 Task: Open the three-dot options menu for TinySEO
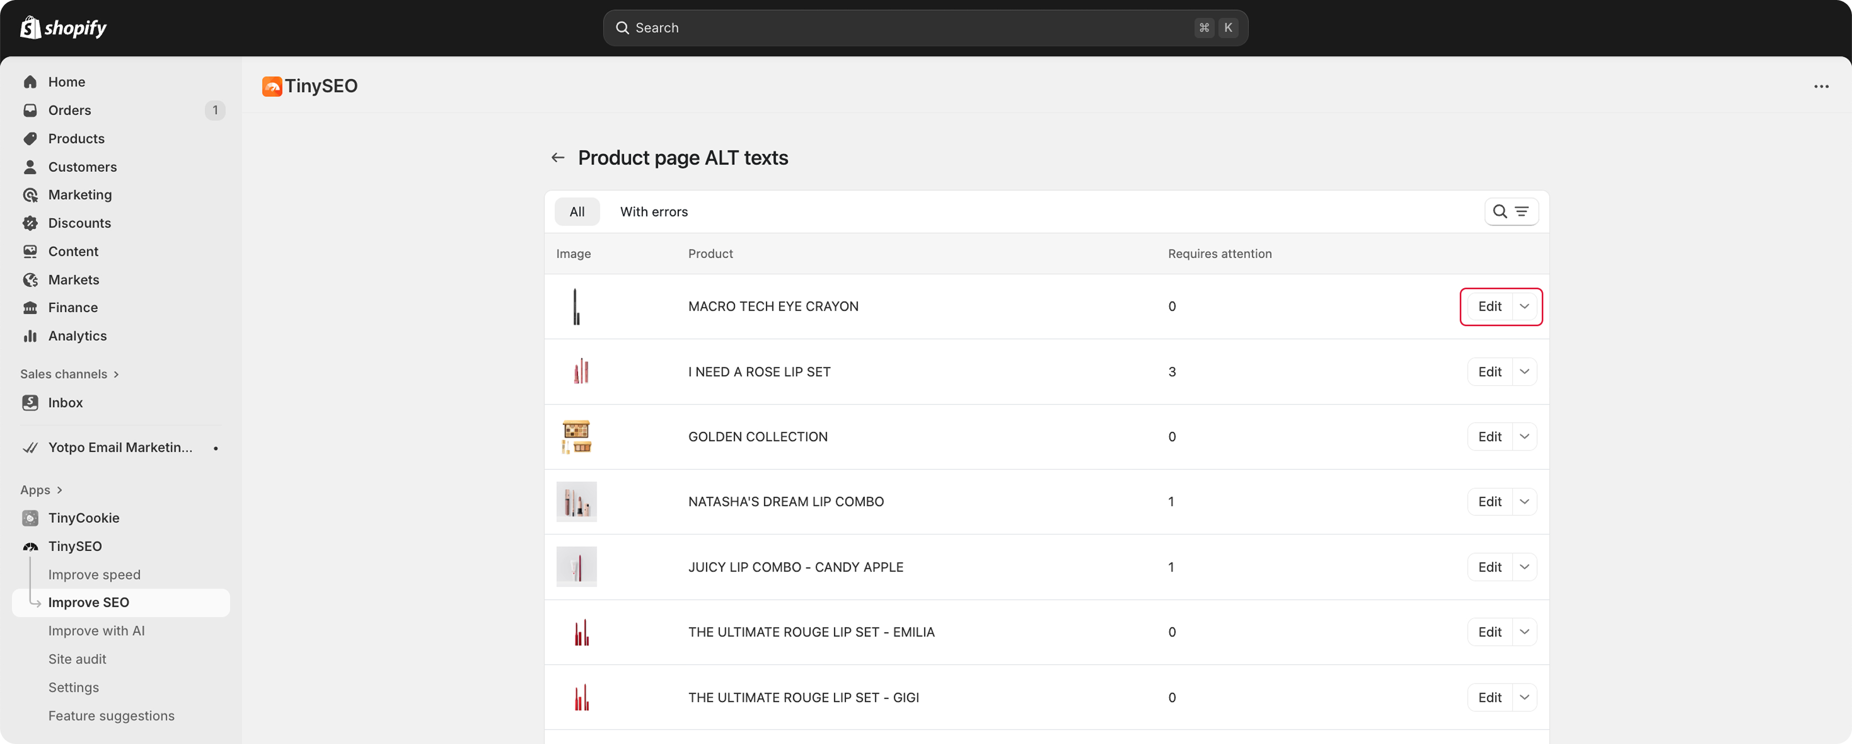1822,86
